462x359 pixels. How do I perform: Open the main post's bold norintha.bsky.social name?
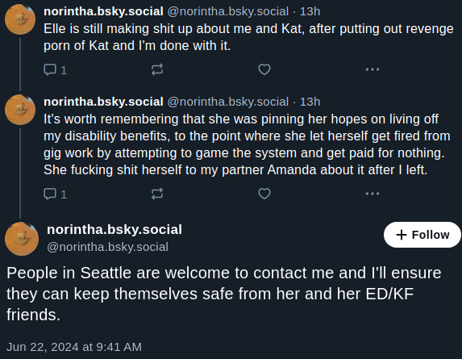114,230
